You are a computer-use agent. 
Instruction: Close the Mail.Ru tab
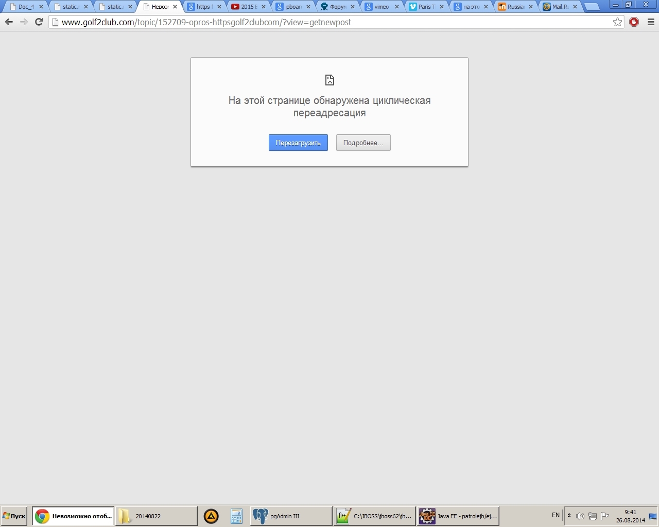(575, 7)
